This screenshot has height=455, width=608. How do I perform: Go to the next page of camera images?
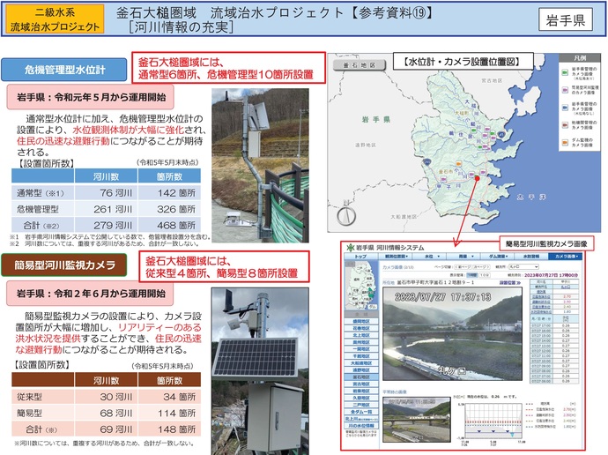click(x=481, y=267)
